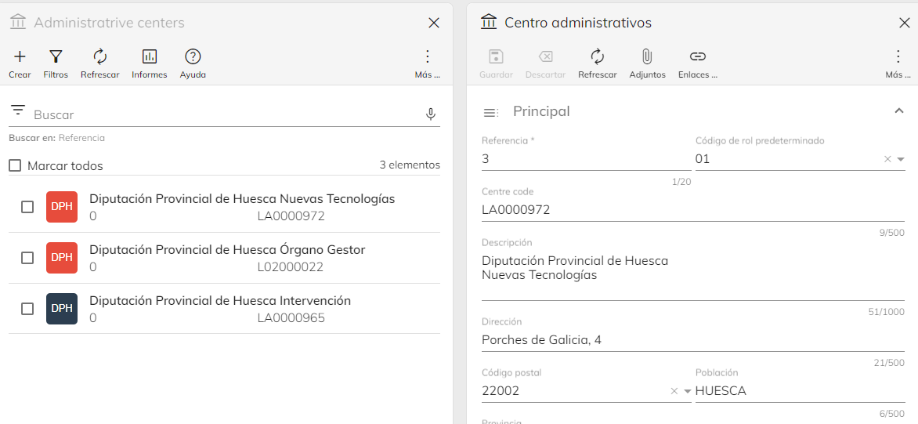This screenshot has width=918, height=424.
Task: Open Más menu in right panel
Action: click(898, 56)
